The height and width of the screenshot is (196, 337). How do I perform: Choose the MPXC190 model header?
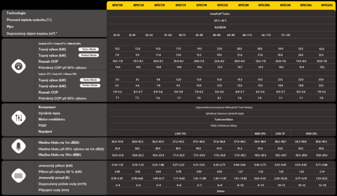[x=202, y=5]
